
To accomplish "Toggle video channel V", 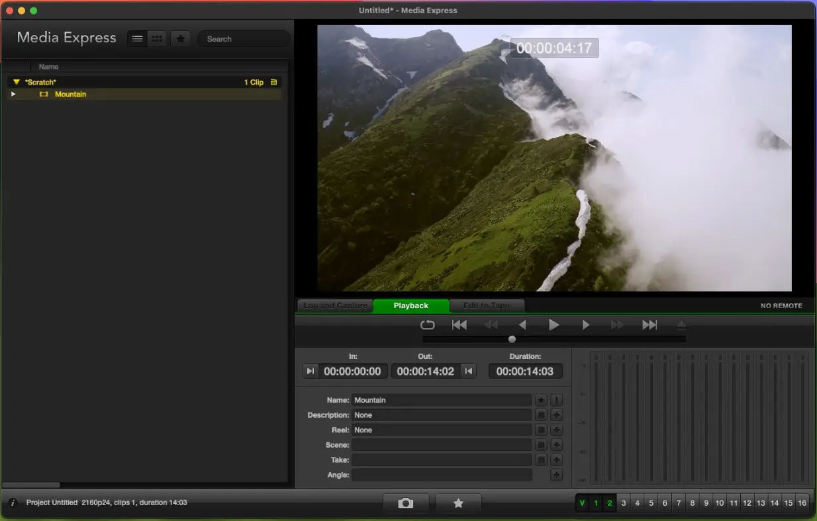I will [x=582, y=503].
